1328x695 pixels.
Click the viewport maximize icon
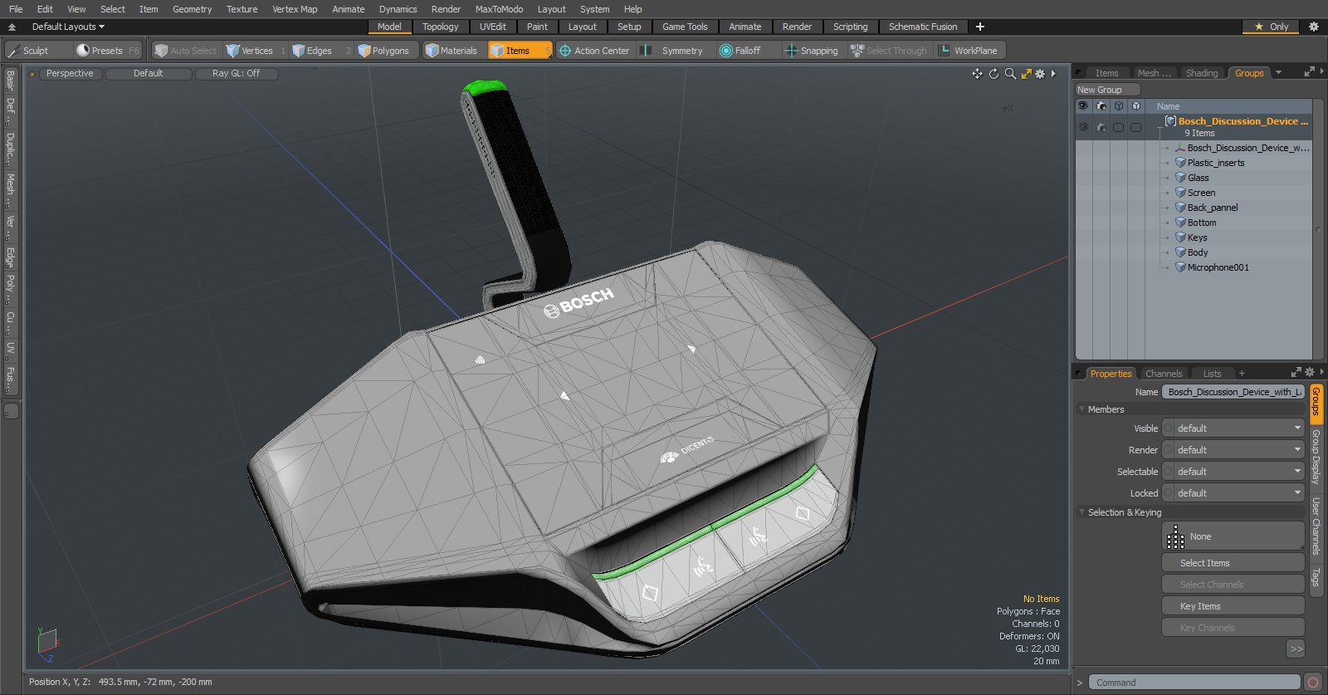click(x=1026, y=74)
